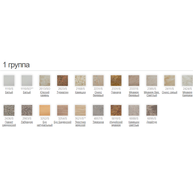Viewport: 193px width, 193px height.
Task: Select the white 1110/SO** swatch
Action: click(27, 81)
